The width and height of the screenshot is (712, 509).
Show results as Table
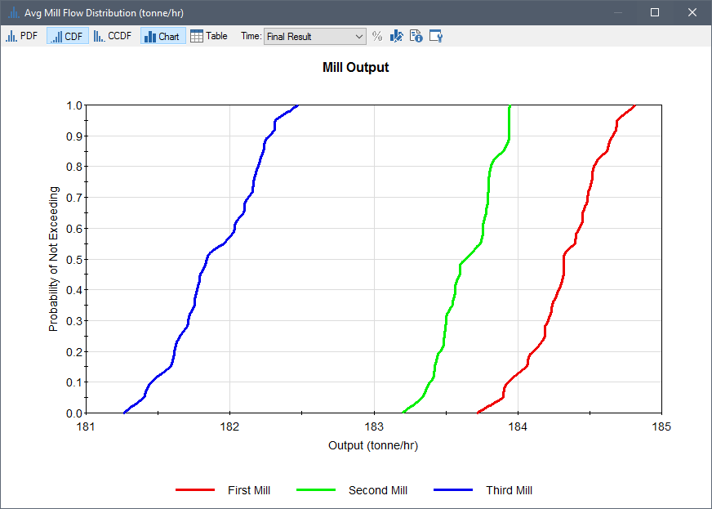pyautogui.click(x=209, y=36)
